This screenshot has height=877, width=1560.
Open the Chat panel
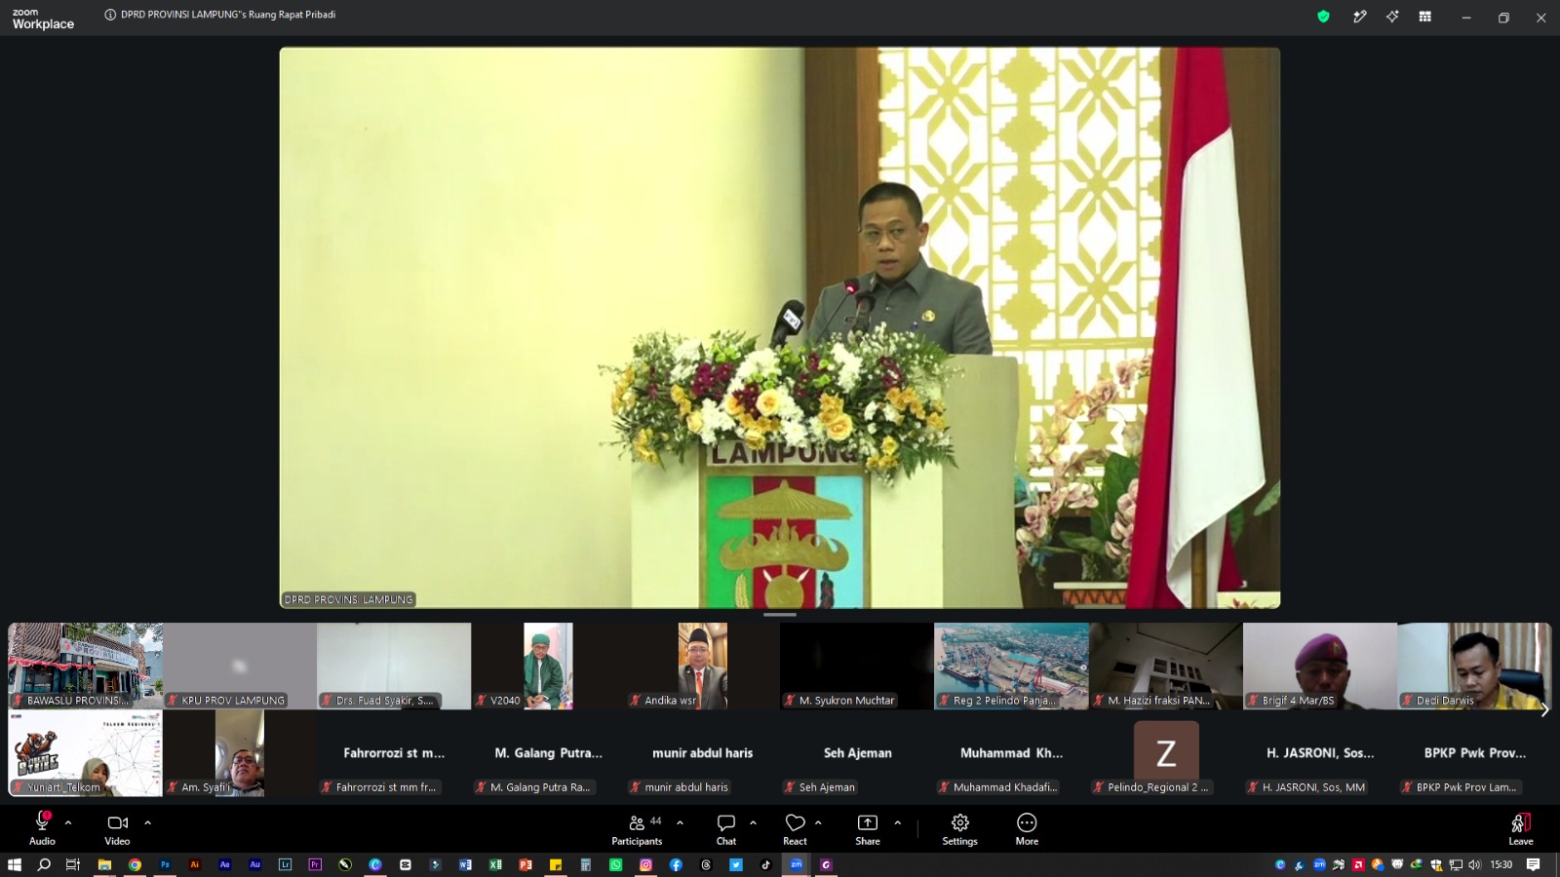726,829
